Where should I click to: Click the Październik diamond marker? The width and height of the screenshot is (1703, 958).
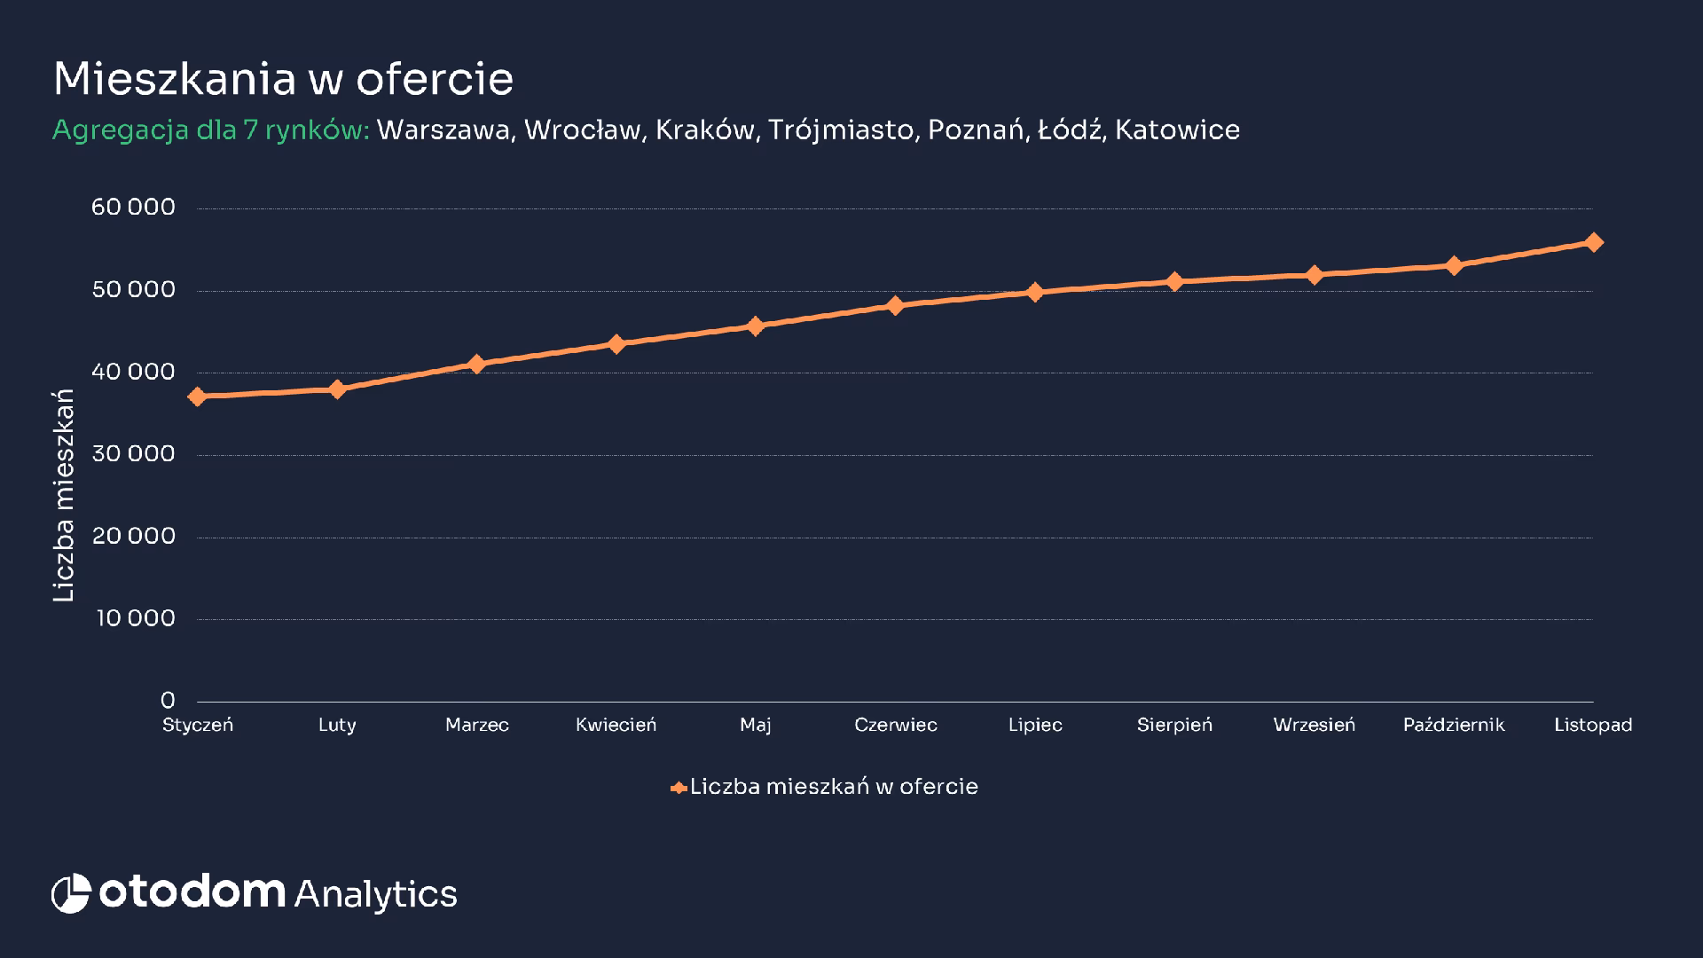1454,265
